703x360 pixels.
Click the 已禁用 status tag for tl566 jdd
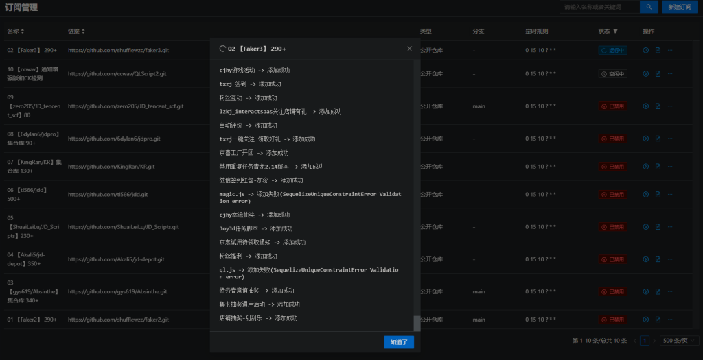612,194
